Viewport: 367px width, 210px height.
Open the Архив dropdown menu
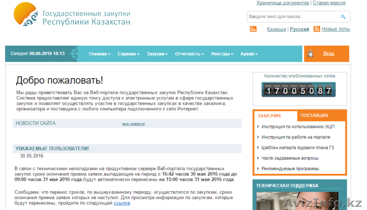[249, 54]
